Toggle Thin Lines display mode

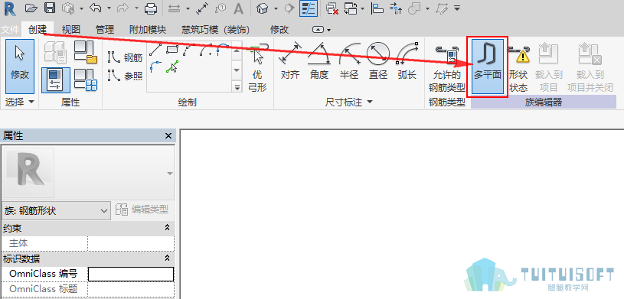308,8
